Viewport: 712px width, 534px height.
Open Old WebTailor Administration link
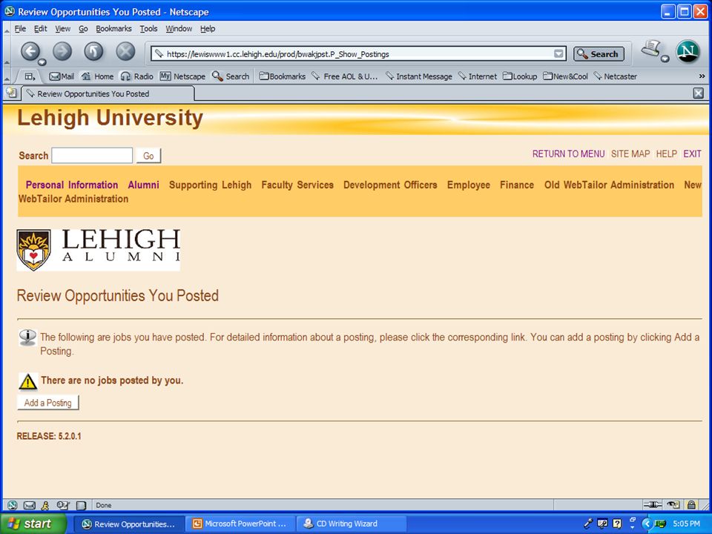[609, 185]
